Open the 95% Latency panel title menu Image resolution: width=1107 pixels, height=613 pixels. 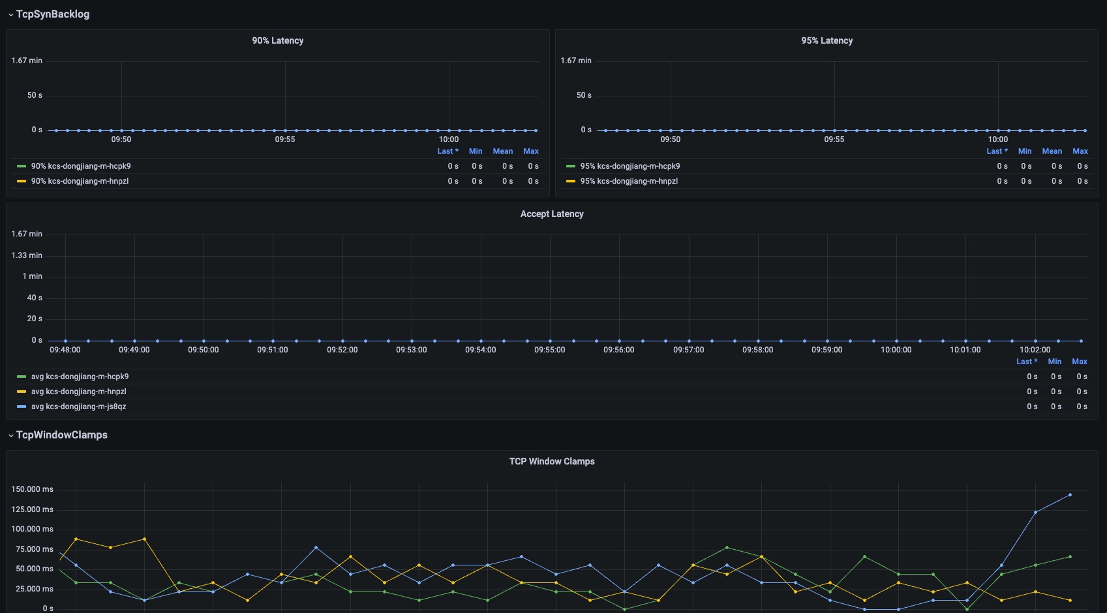pyautogui.click(x=826, y=40)
